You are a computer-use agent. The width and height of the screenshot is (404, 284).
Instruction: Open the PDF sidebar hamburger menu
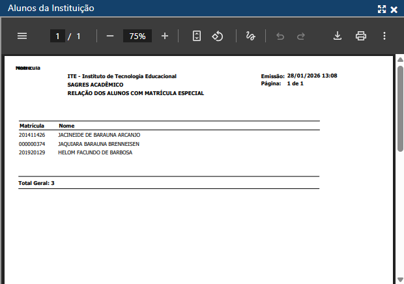pos(22,36)
